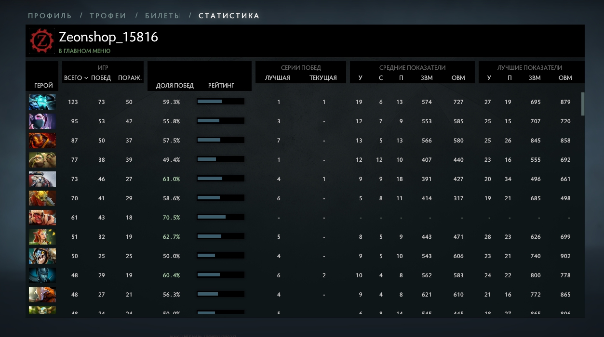Click rating bar in the 70.5% row
The width and height of the screenshot is (604, 337).
pos(220,217)
